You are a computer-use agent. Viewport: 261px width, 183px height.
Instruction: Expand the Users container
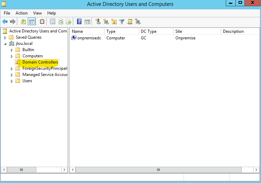click(x=12, y=81)
